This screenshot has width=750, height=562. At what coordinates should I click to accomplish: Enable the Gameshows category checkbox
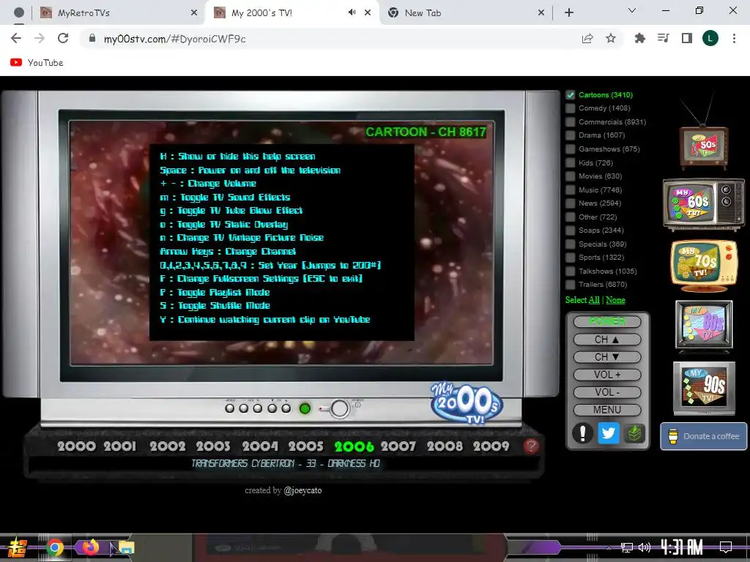click(570, 149)
